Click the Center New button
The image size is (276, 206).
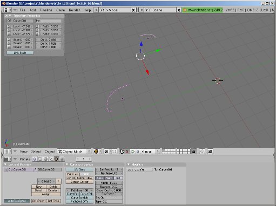[85, 178]
